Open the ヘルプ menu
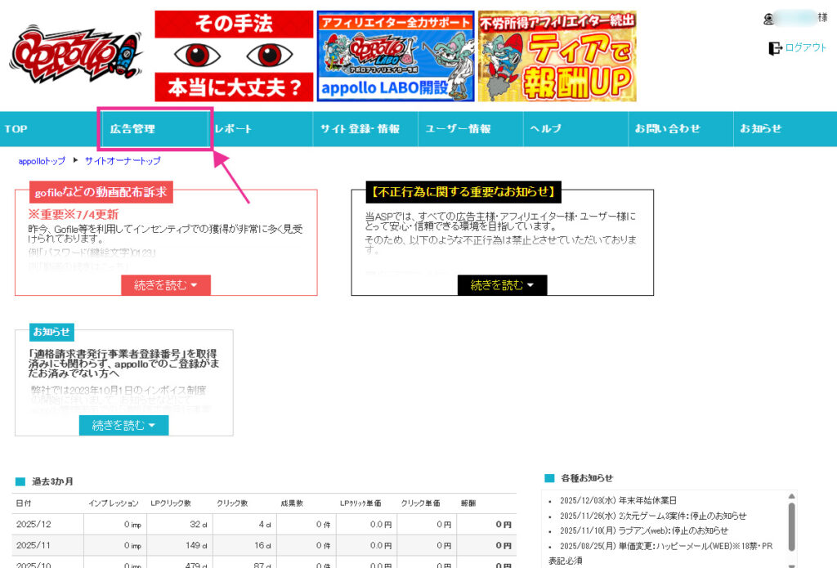 point(545,129)
